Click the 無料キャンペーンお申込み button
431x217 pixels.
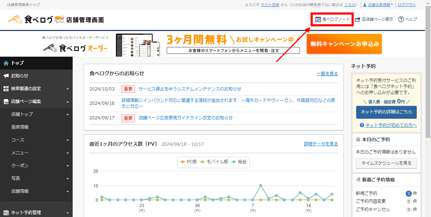tap(344, 44)
